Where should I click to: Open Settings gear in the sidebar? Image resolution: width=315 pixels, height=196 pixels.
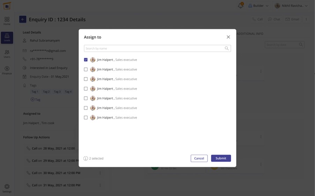[x=7, y=188]
